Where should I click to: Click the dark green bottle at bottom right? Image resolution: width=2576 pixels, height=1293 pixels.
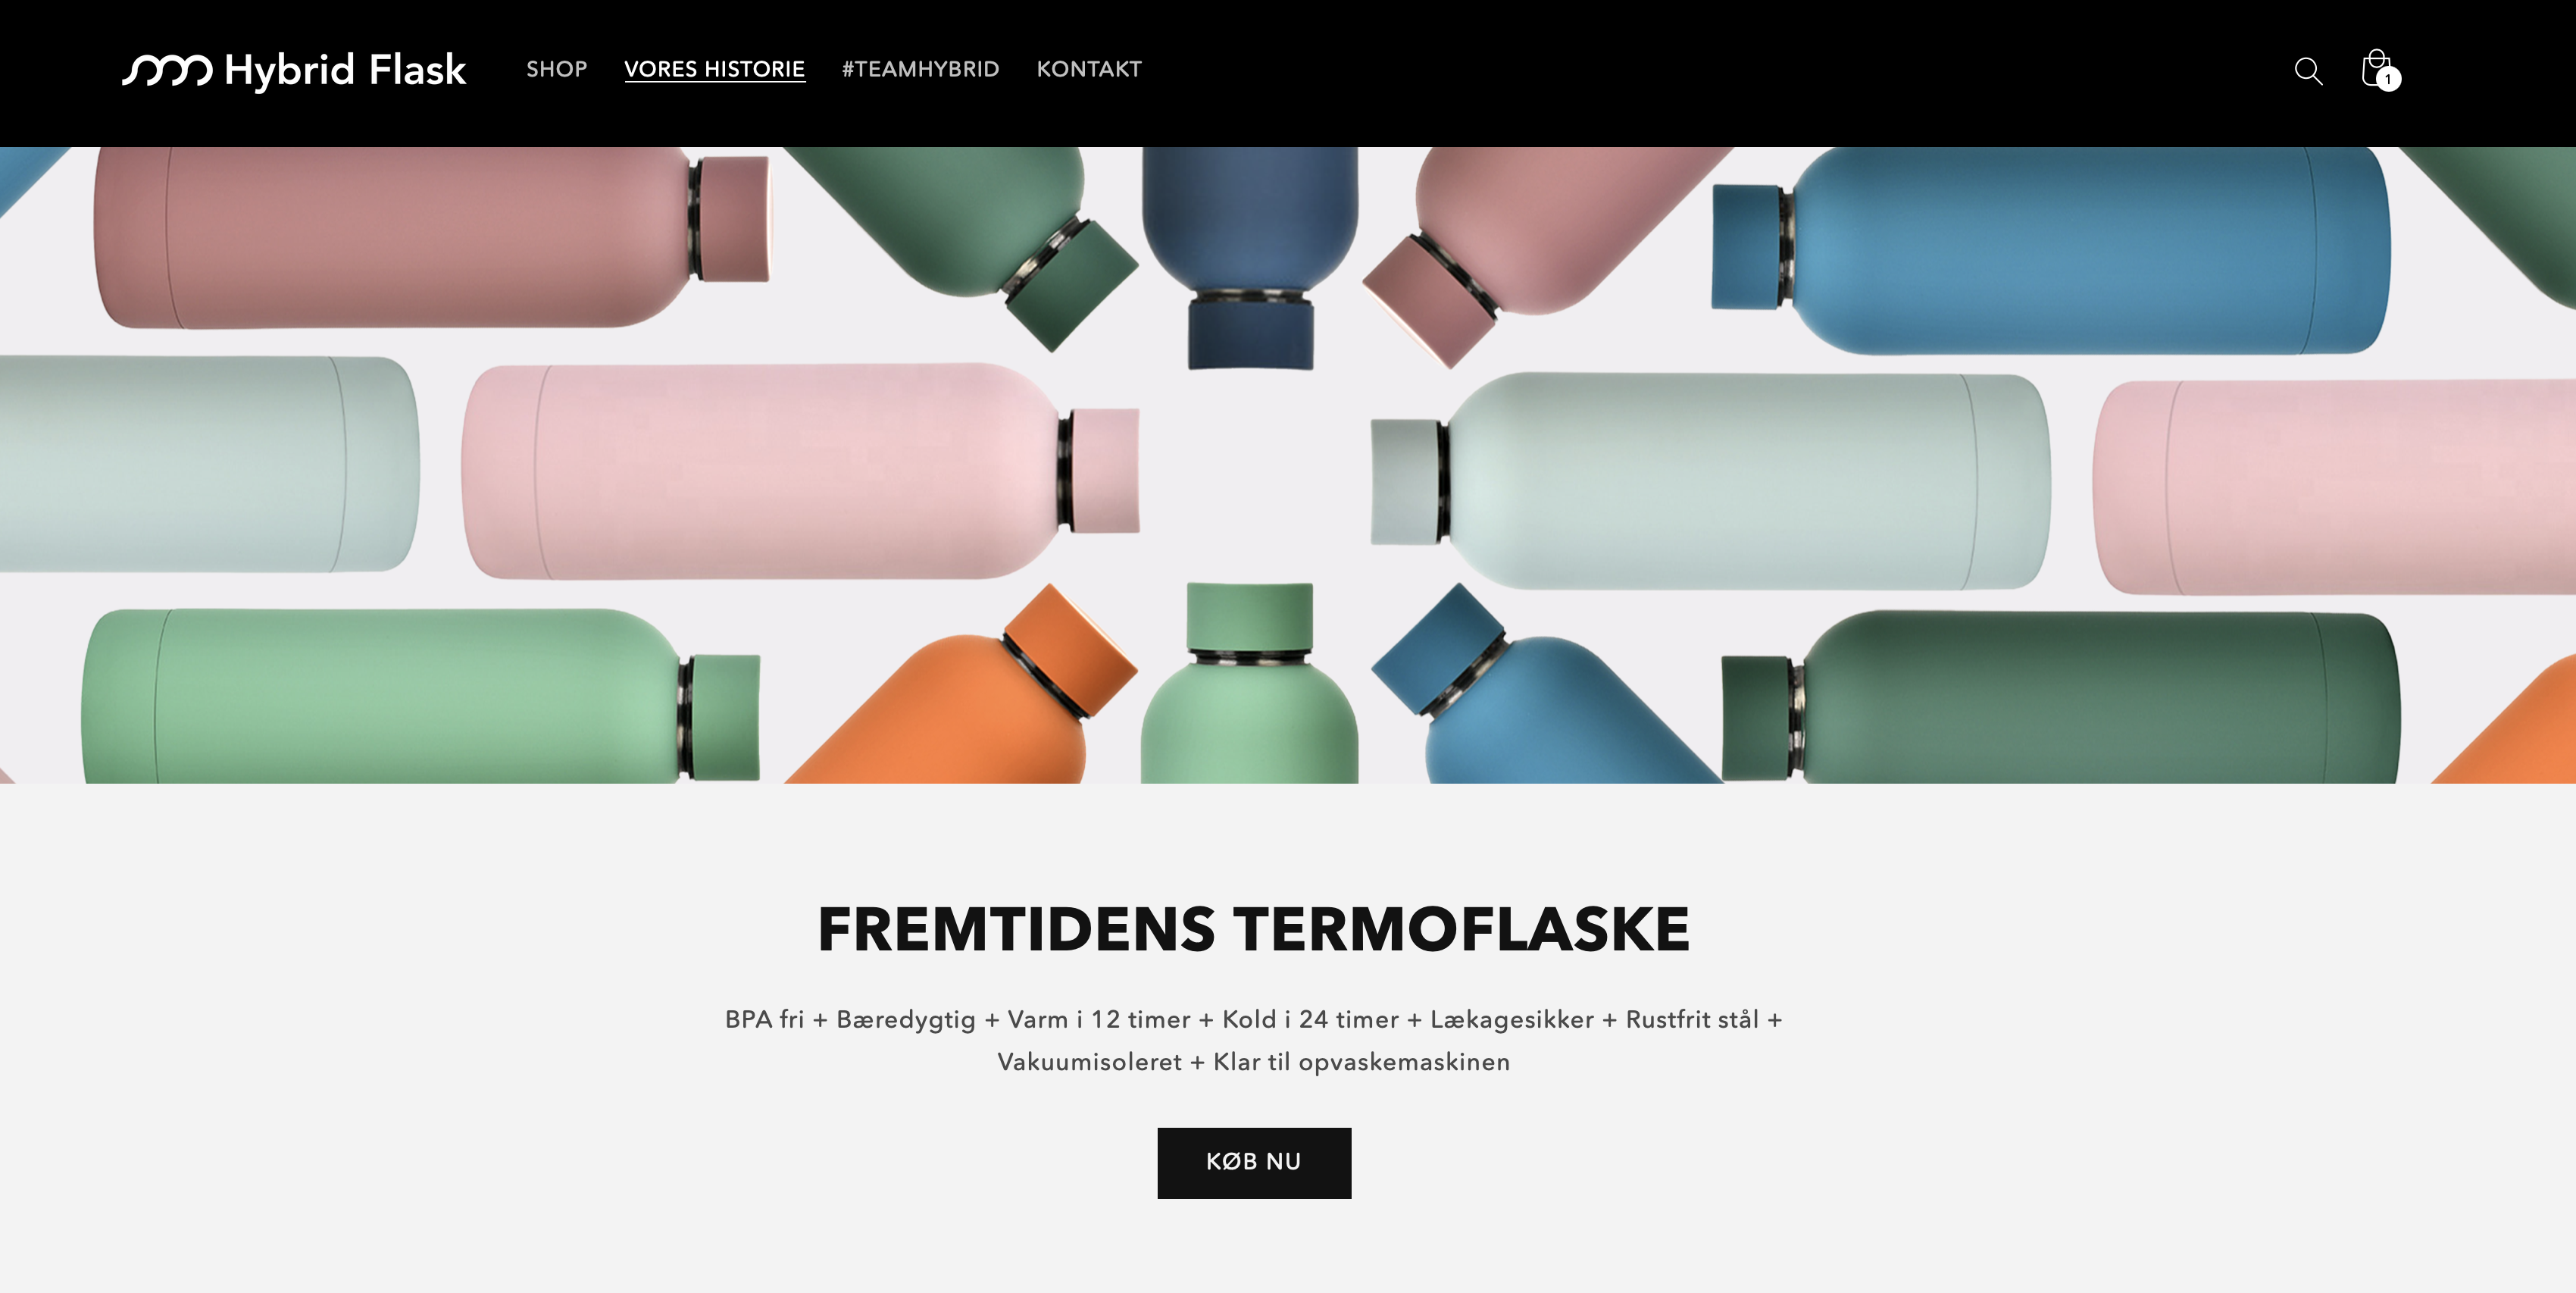point(2060,697)
